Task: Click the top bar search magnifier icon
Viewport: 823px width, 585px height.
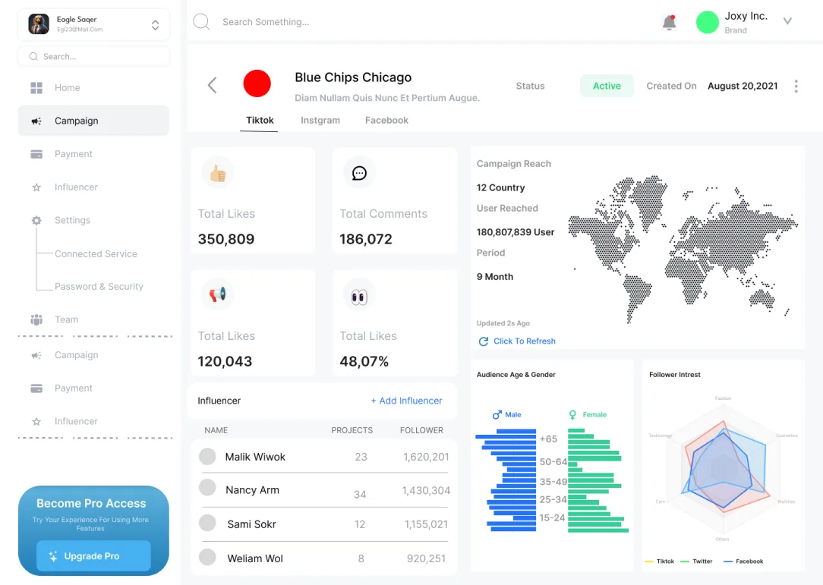Action: pos(201,21)
